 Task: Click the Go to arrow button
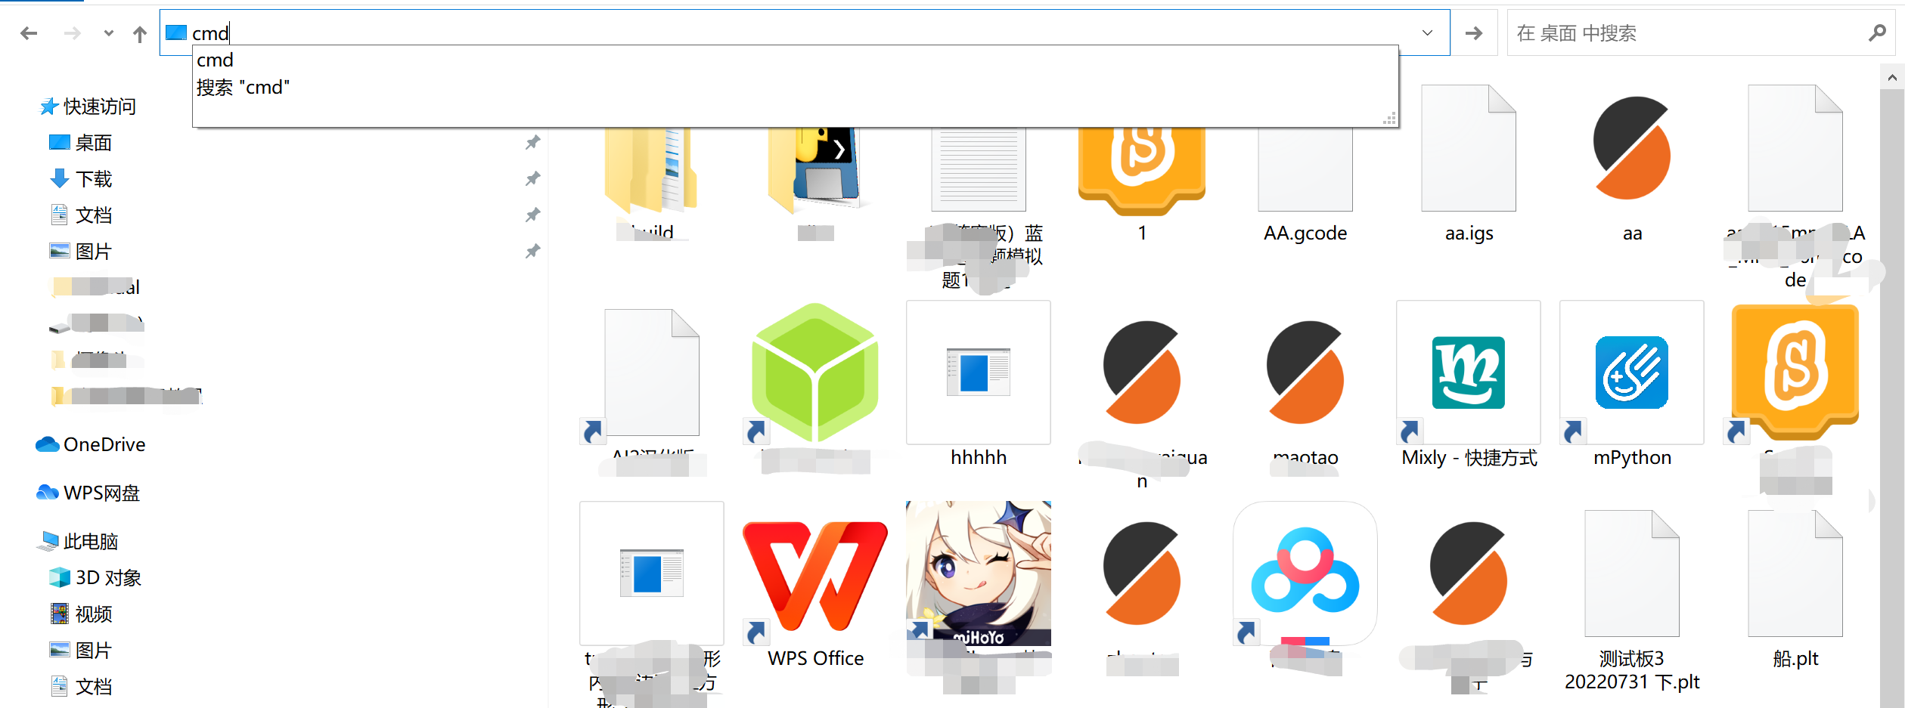tap(1474, 32)
